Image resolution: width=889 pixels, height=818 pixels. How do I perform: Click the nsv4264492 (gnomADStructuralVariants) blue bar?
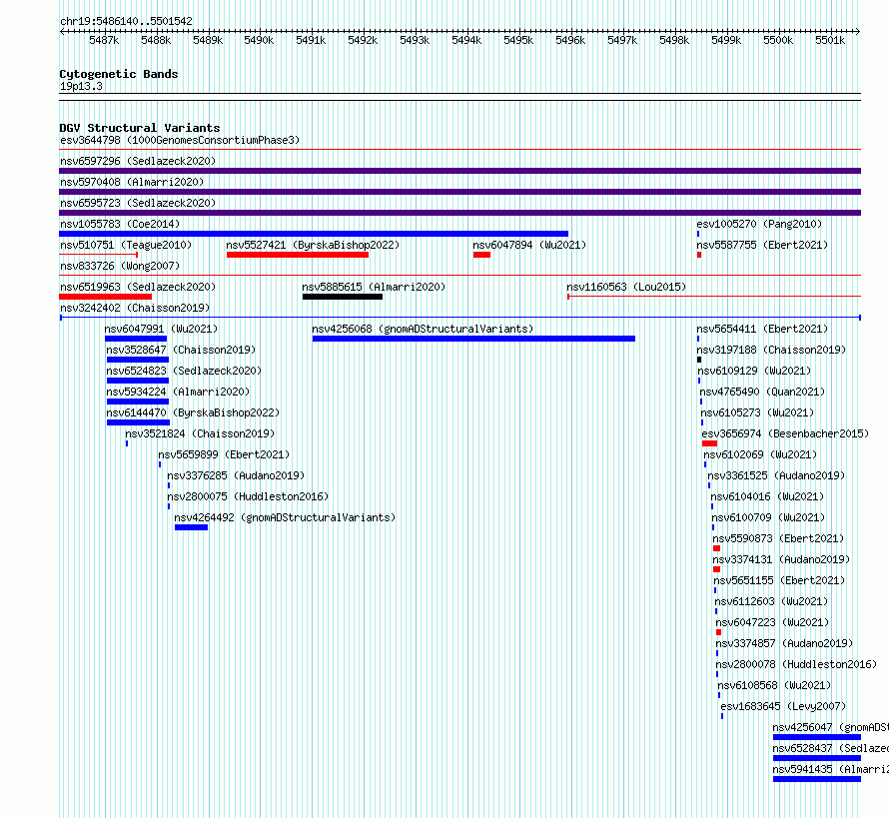click(191, 527)
